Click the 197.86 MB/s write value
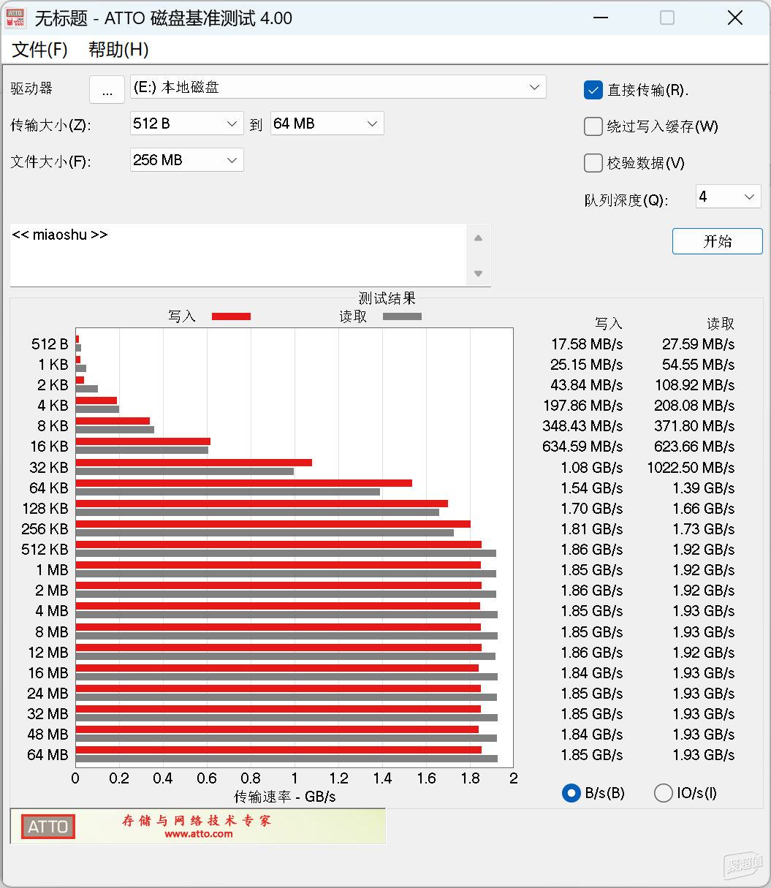This screenshot has width=771, height=888. pyautogui.click(x=583, y=405)
